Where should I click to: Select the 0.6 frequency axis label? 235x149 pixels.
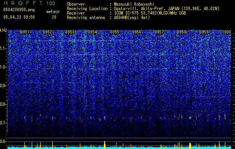click(3, 142)
